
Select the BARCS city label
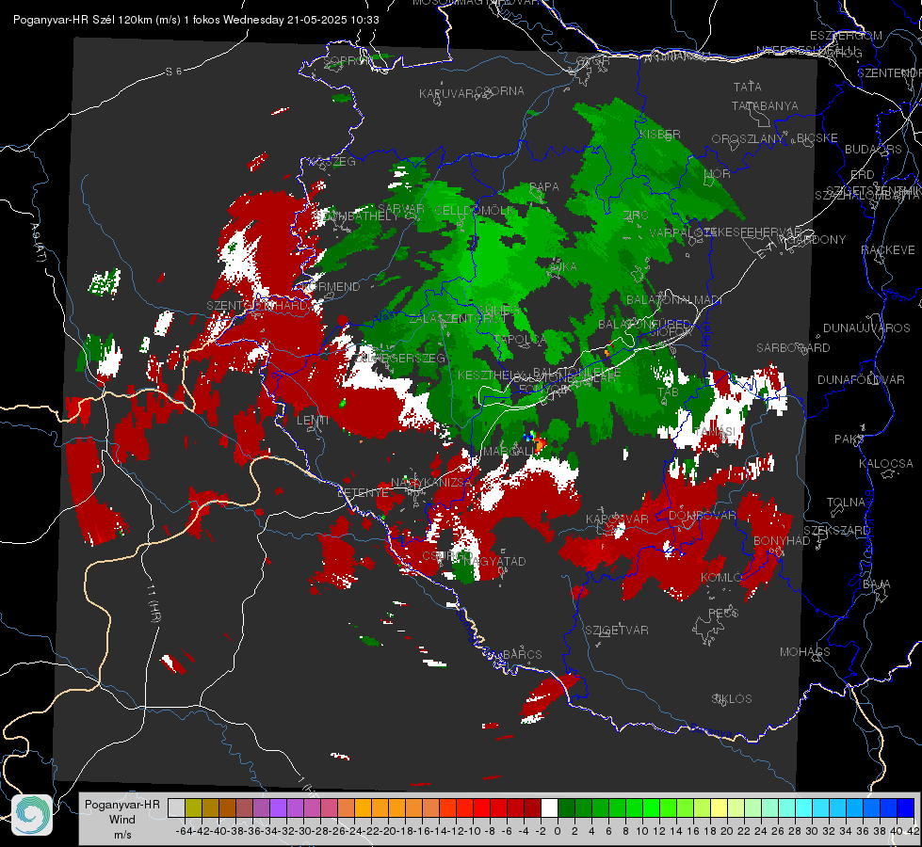pyautogui.click(x=523, y=654)
